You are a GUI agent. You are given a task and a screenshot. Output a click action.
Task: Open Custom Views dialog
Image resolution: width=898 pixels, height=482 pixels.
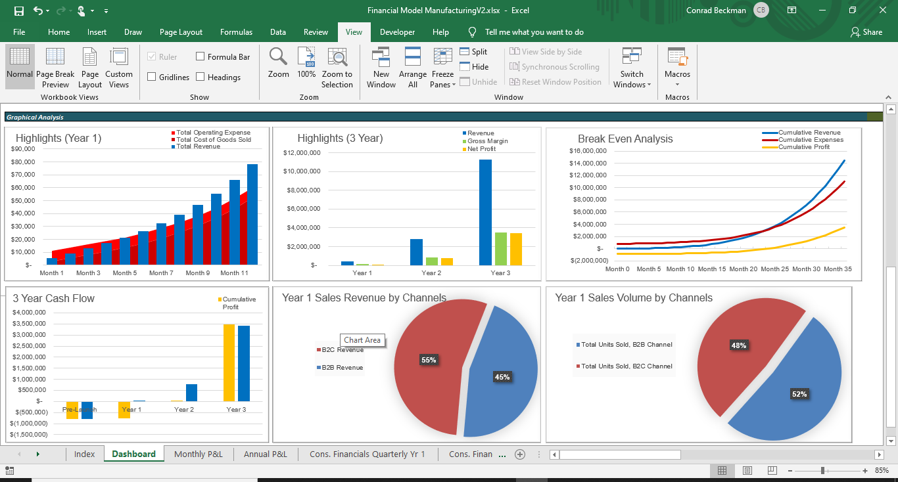pos(119,68)
